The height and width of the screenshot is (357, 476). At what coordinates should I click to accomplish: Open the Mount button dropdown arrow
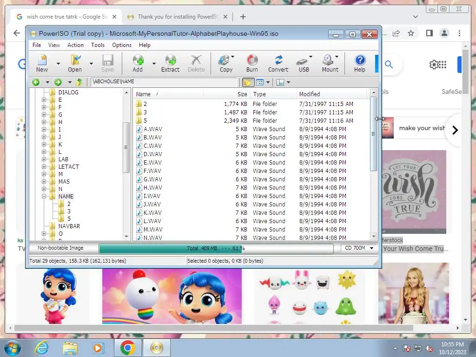click(337, 57)
